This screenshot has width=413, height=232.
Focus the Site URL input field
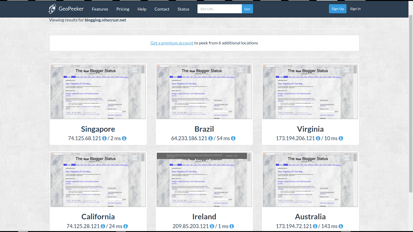pyautogui.click(x=220, y=9)
